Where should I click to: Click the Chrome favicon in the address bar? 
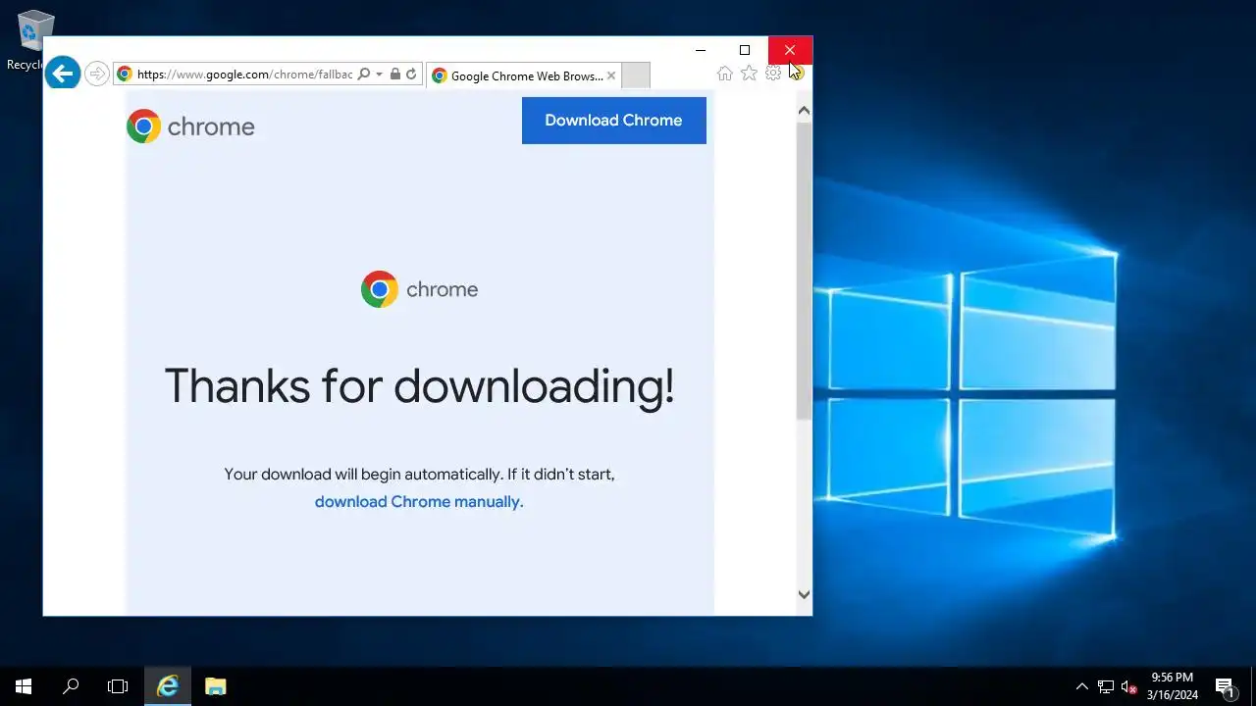click(x=125, y=75)
